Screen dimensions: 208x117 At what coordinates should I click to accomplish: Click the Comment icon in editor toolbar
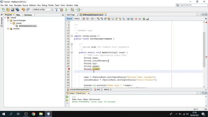144,19
